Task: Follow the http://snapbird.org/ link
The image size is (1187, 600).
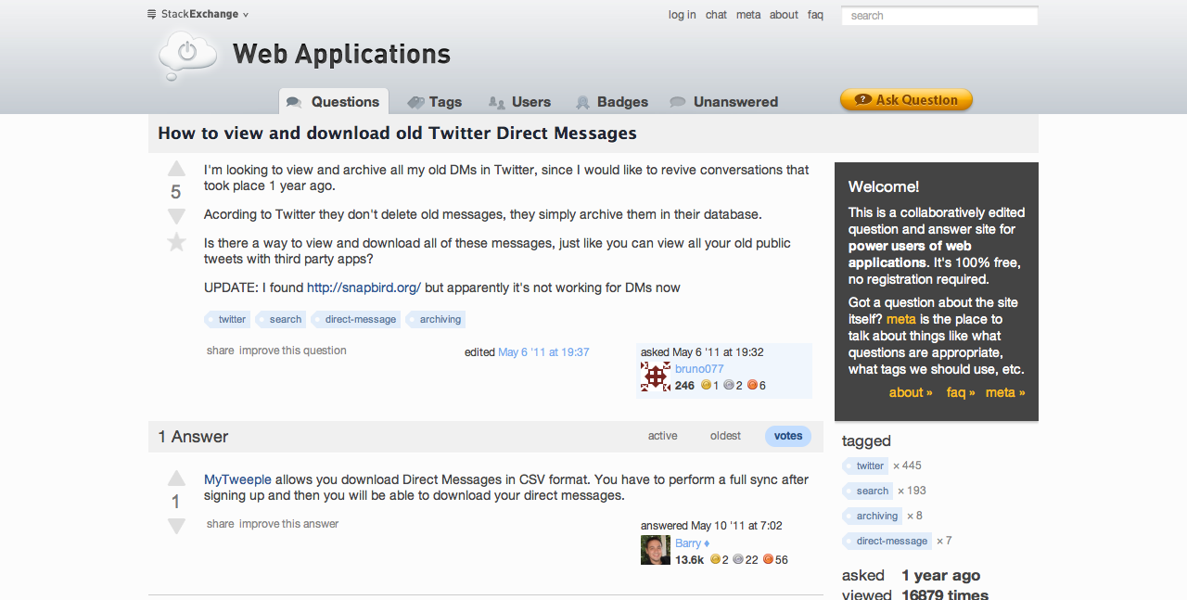Action: [x=364, y=287]
